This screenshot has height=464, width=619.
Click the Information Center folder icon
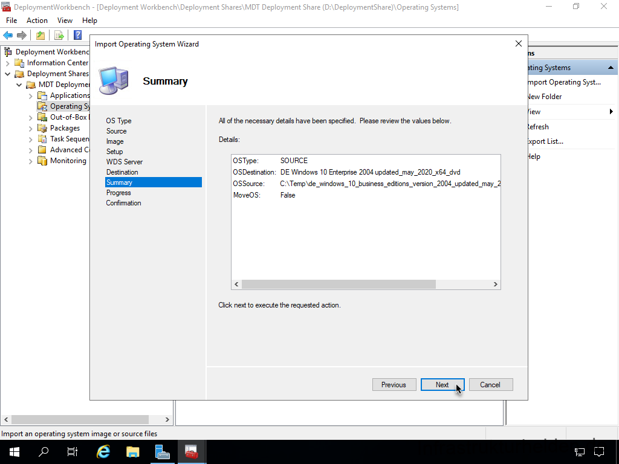point(19,63)
